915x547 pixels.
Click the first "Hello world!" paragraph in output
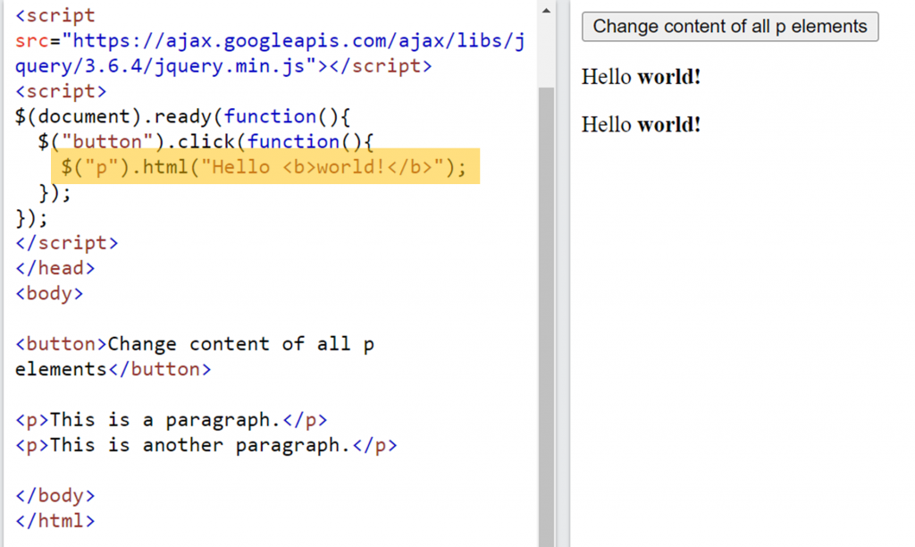[x=641, y=77]
